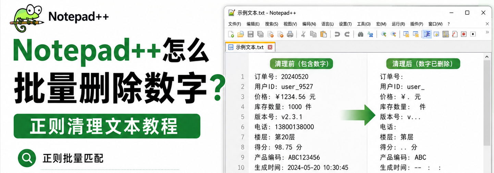Click the green 正则清理文本教程 banner
This screenshot has width=494, height=173.
tap(107, 126)
